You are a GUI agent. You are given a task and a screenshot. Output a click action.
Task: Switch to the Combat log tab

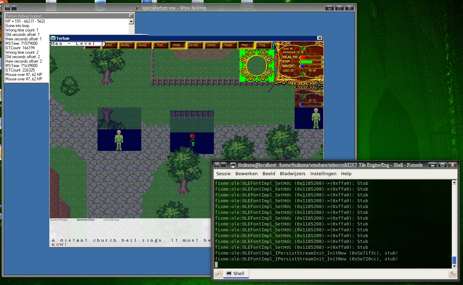coord(111,220)
